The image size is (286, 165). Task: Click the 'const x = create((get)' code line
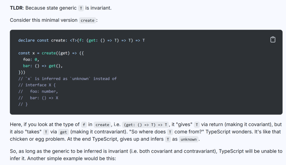[51, 53]
